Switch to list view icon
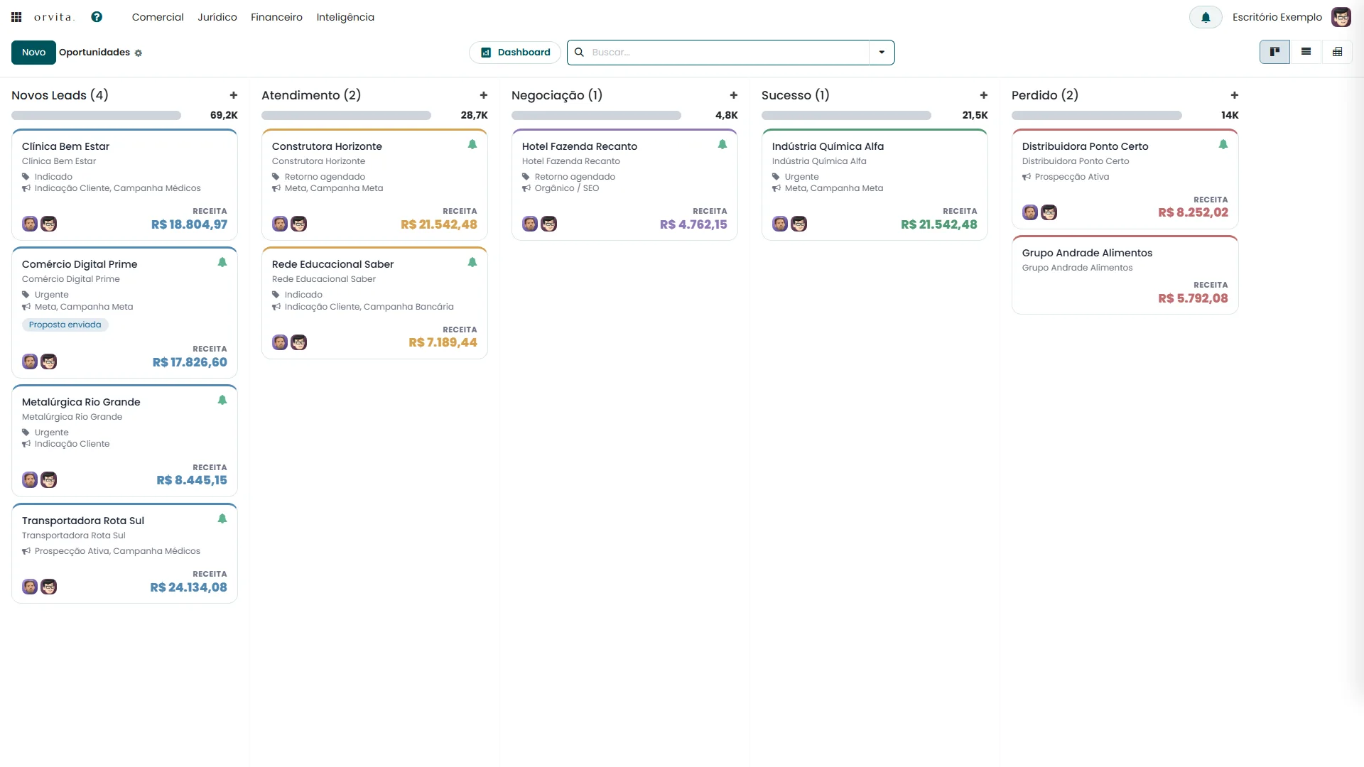1364x767 pixels. click(1306, 52)
